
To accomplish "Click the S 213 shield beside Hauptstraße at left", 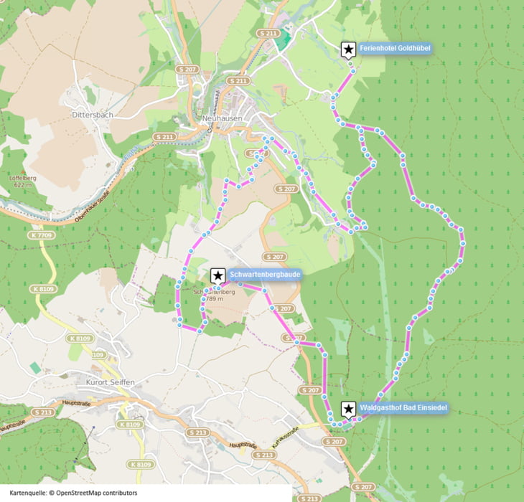I will coord(43,412).
